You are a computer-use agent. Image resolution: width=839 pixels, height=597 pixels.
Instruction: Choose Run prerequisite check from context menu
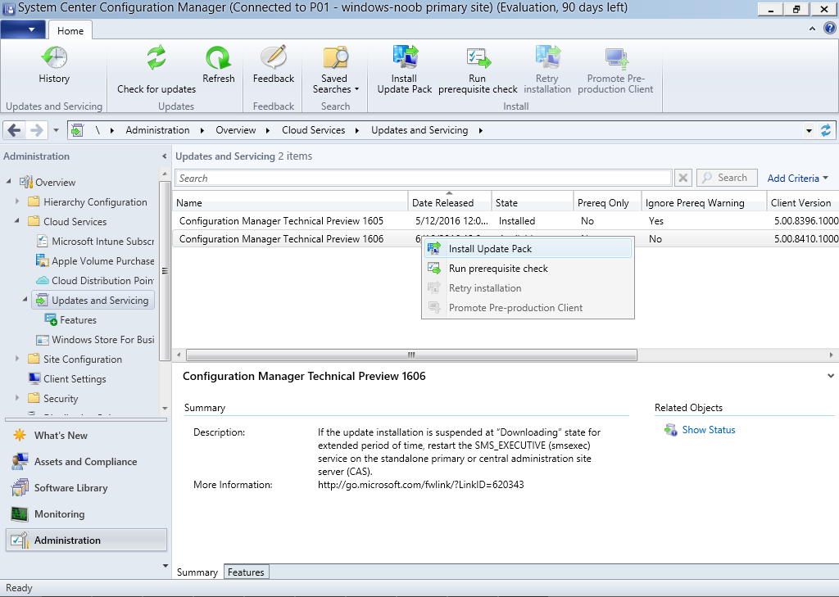coord(528,269)
